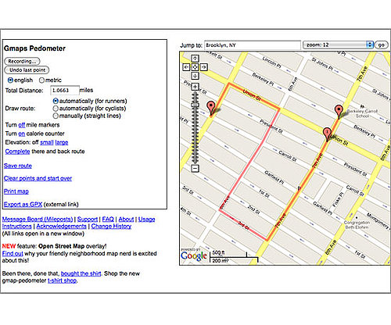Click the map zoom slider handle

pos(195,105)
